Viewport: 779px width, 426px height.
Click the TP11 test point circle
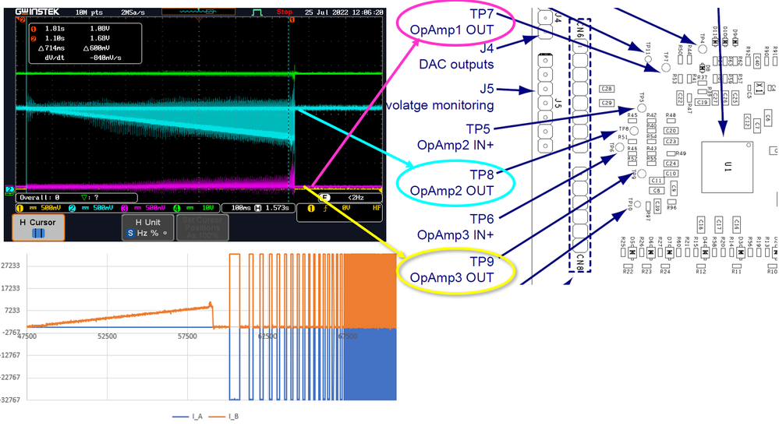click(648, 59)
